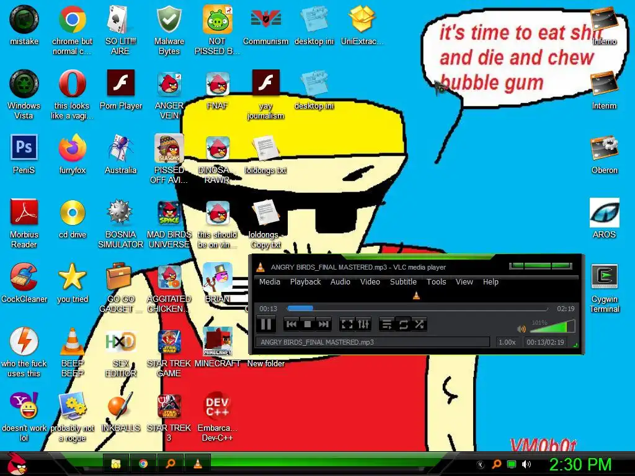Select the Yahoo 'doesn't work lol' icon
The height and width of the screenshot is (476, 635).
point(24,417)
